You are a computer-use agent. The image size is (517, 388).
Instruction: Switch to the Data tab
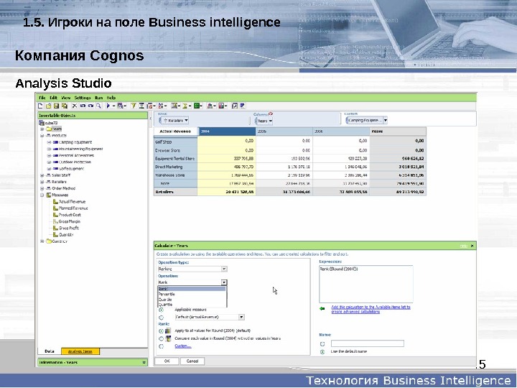[x=50, y=351]
